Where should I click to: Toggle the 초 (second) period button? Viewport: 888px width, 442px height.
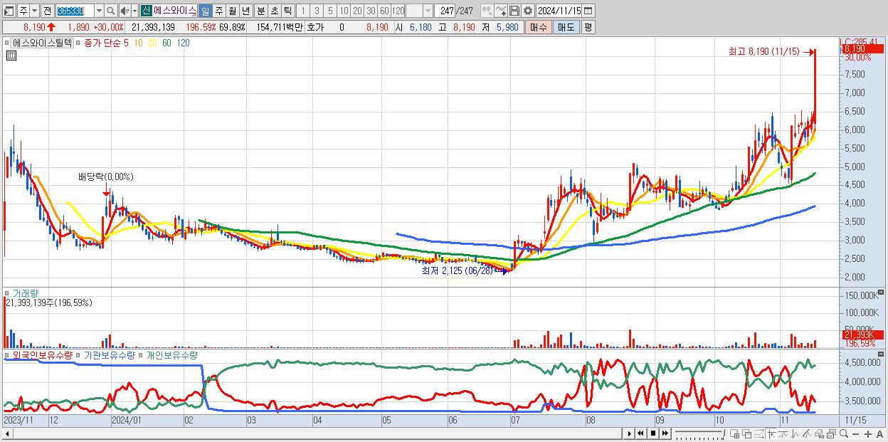click(275, 11)
